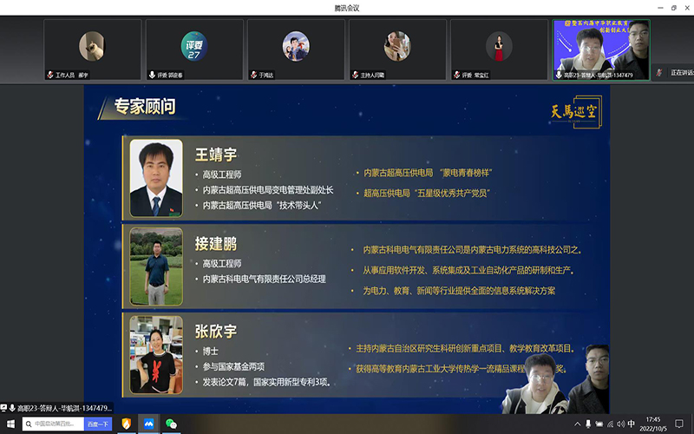Open the Windows Start menu

point(10,424)
